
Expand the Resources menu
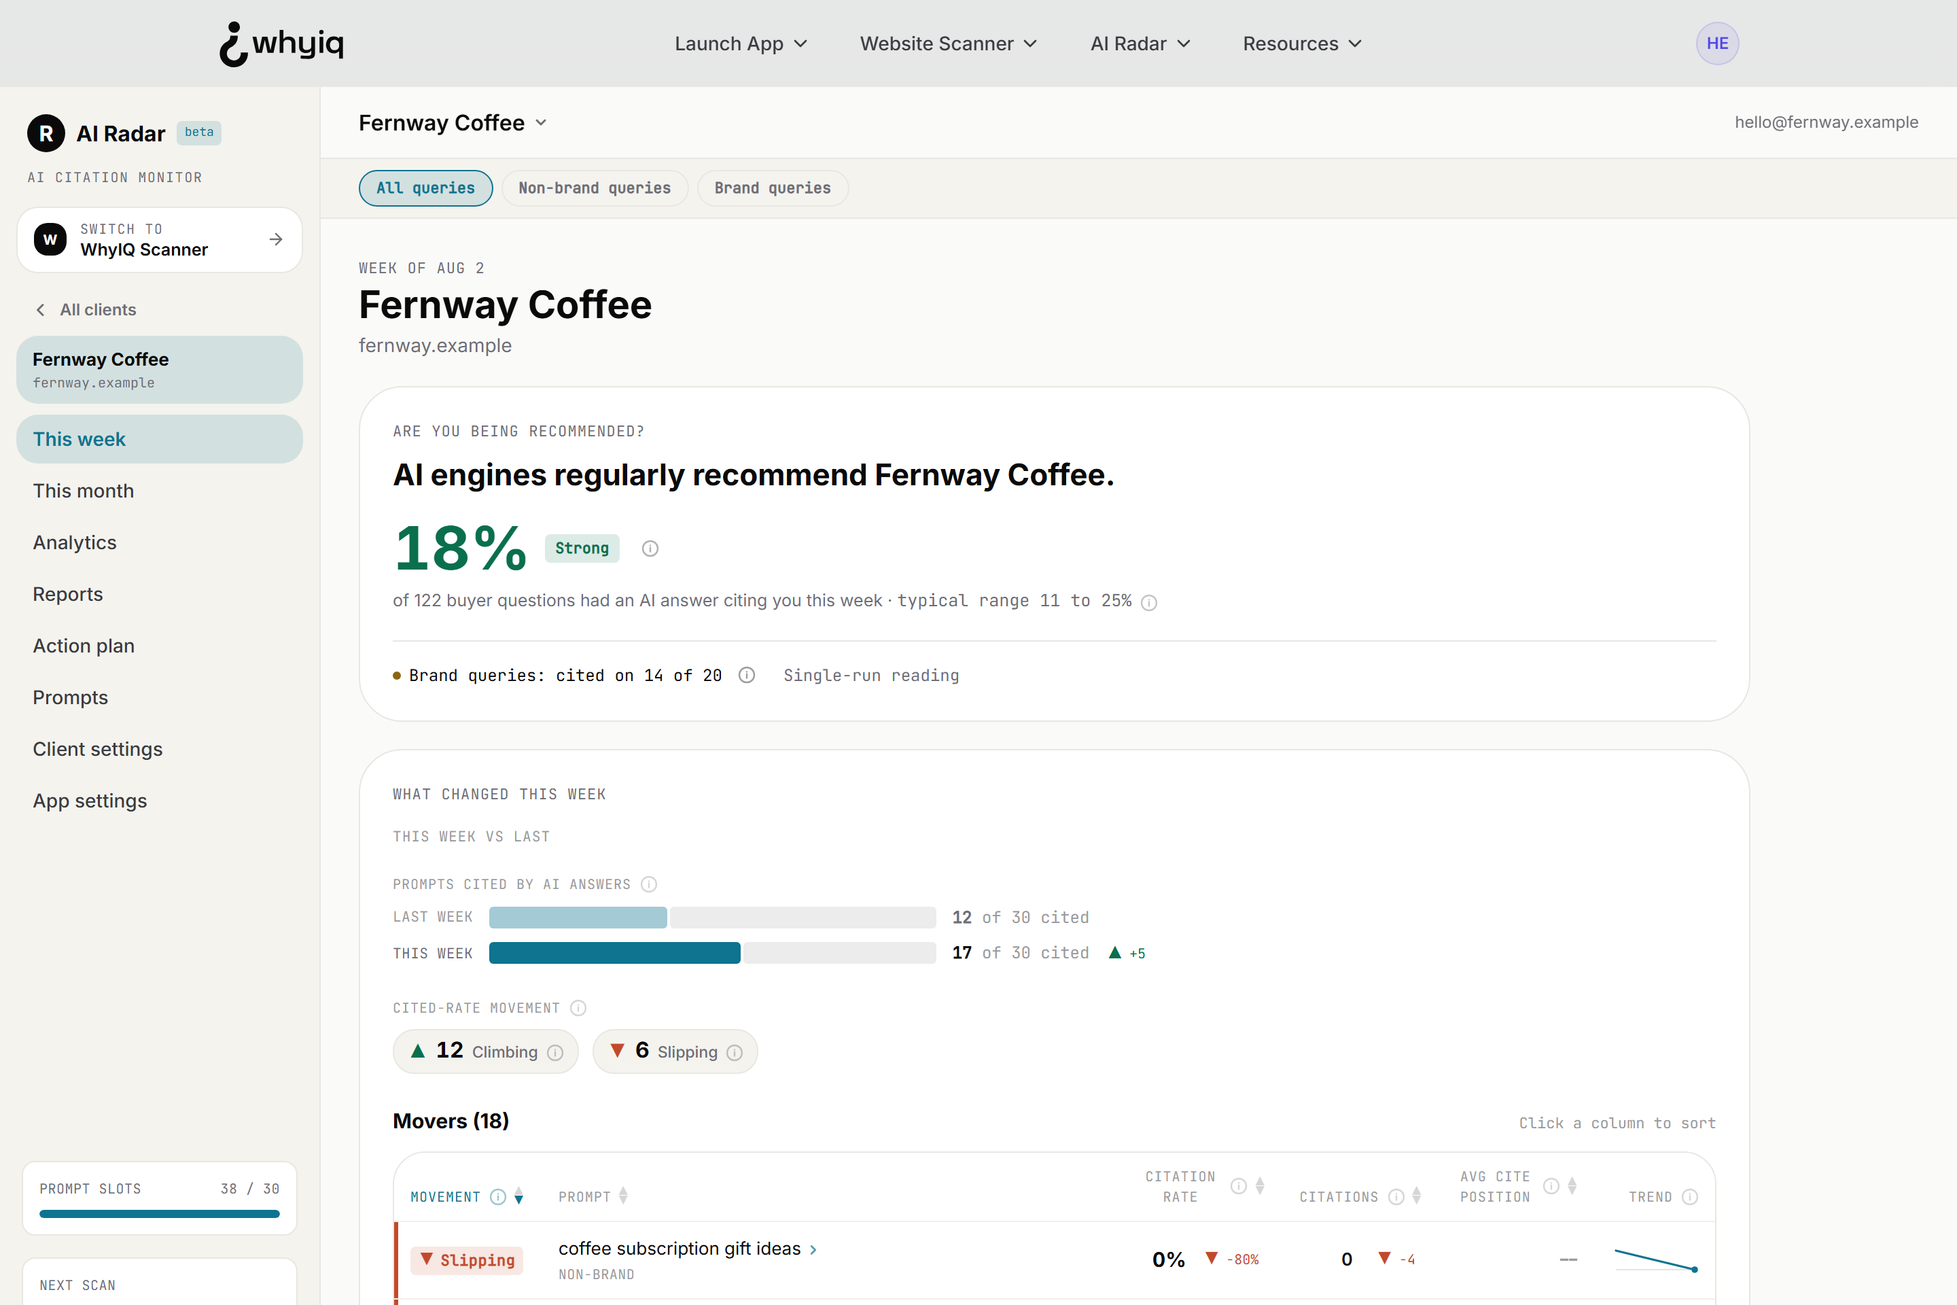click(x=1302, y=43)
